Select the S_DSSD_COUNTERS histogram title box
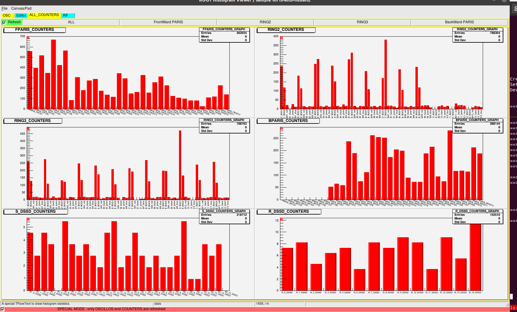This screenshot has height=312, width=517. coord(35,212)
